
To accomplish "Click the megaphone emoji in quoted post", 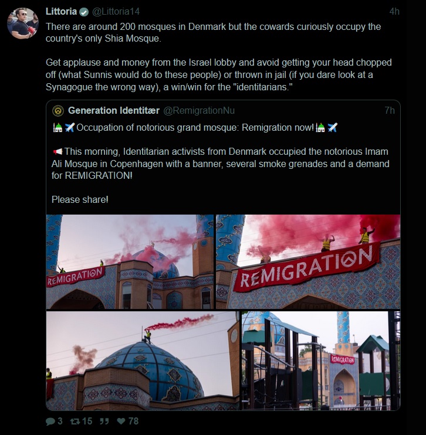I will click(x=58, y=152).
